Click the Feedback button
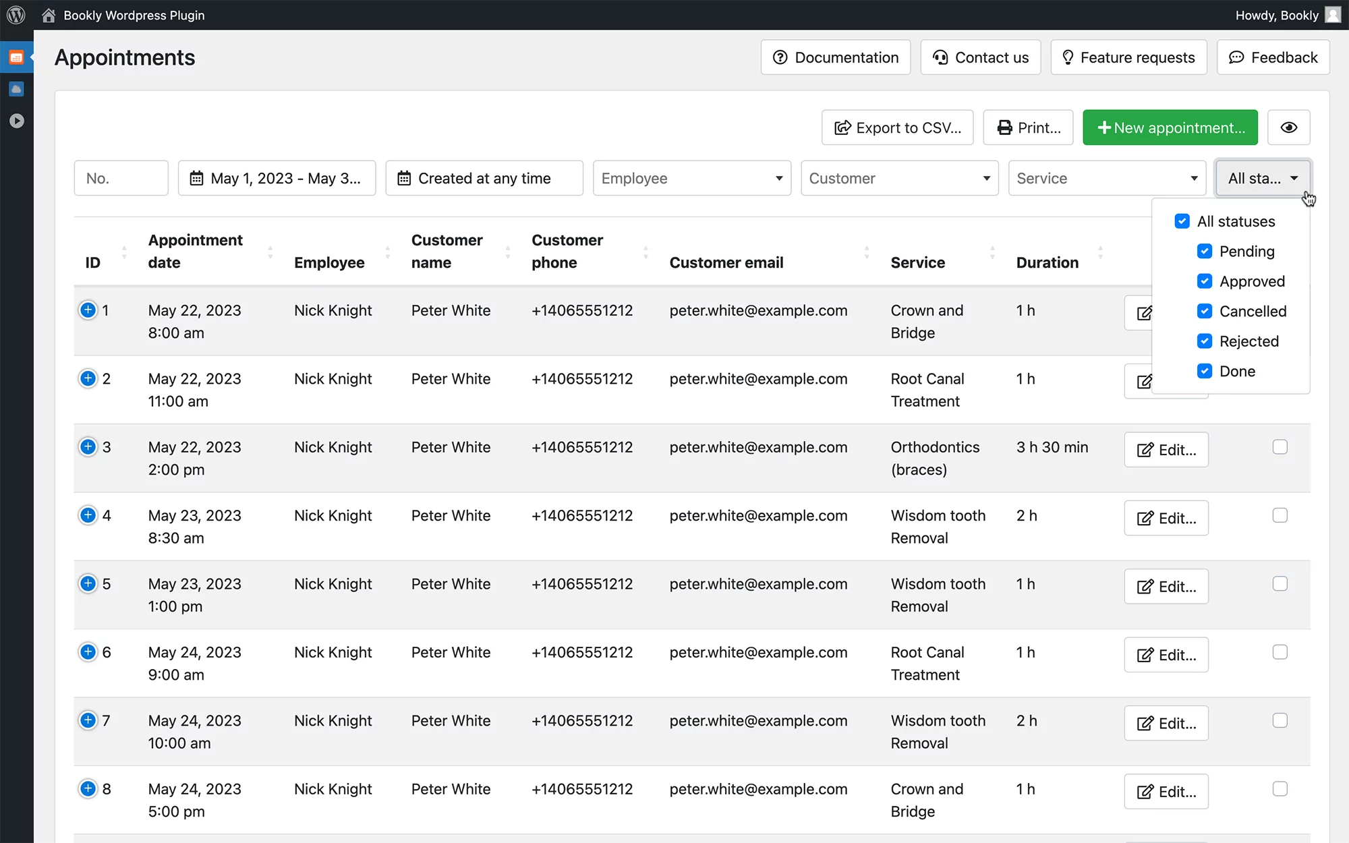Screen dimensions: 1349x843 [x=1273, y=57]
